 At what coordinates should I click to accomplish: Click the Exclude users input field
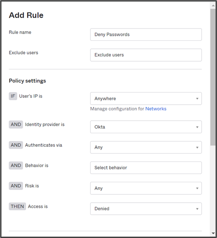[x=146, y=55]
